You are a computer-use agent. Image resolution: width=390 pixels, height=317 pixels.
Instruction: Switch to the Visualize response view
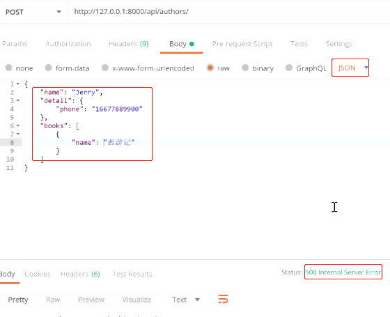pyautogui.click(x=136, y=300)
